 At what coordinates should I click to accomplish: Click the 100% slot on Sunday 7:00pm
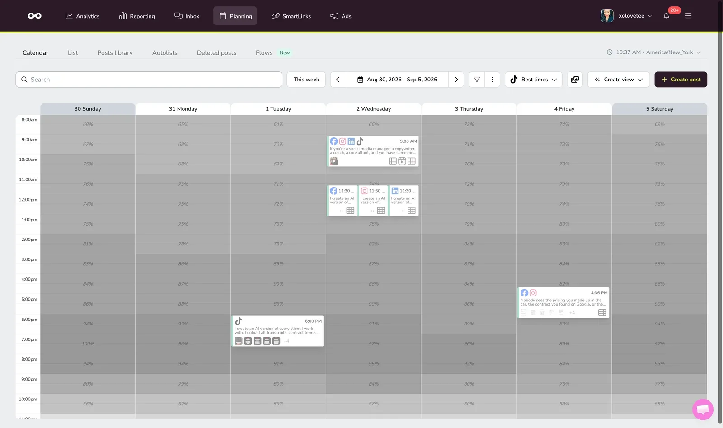[x=88, y=344]
